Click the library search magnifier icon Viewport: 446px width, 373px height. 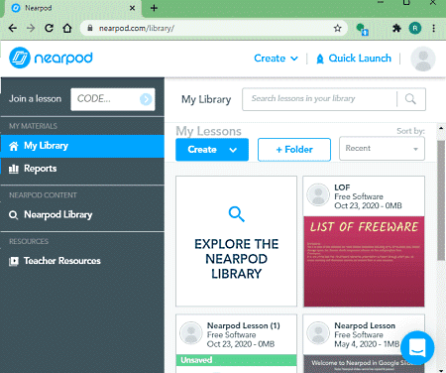click(410, 99)
